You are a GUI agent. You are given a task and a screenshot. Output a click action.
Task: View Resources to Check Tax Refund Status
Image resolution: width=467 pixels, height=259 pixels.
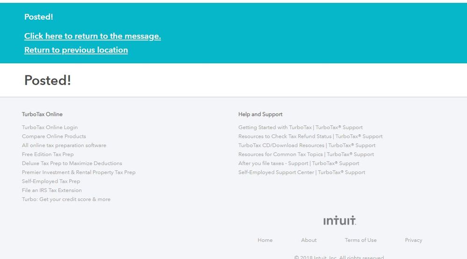(x=310, y=136)
